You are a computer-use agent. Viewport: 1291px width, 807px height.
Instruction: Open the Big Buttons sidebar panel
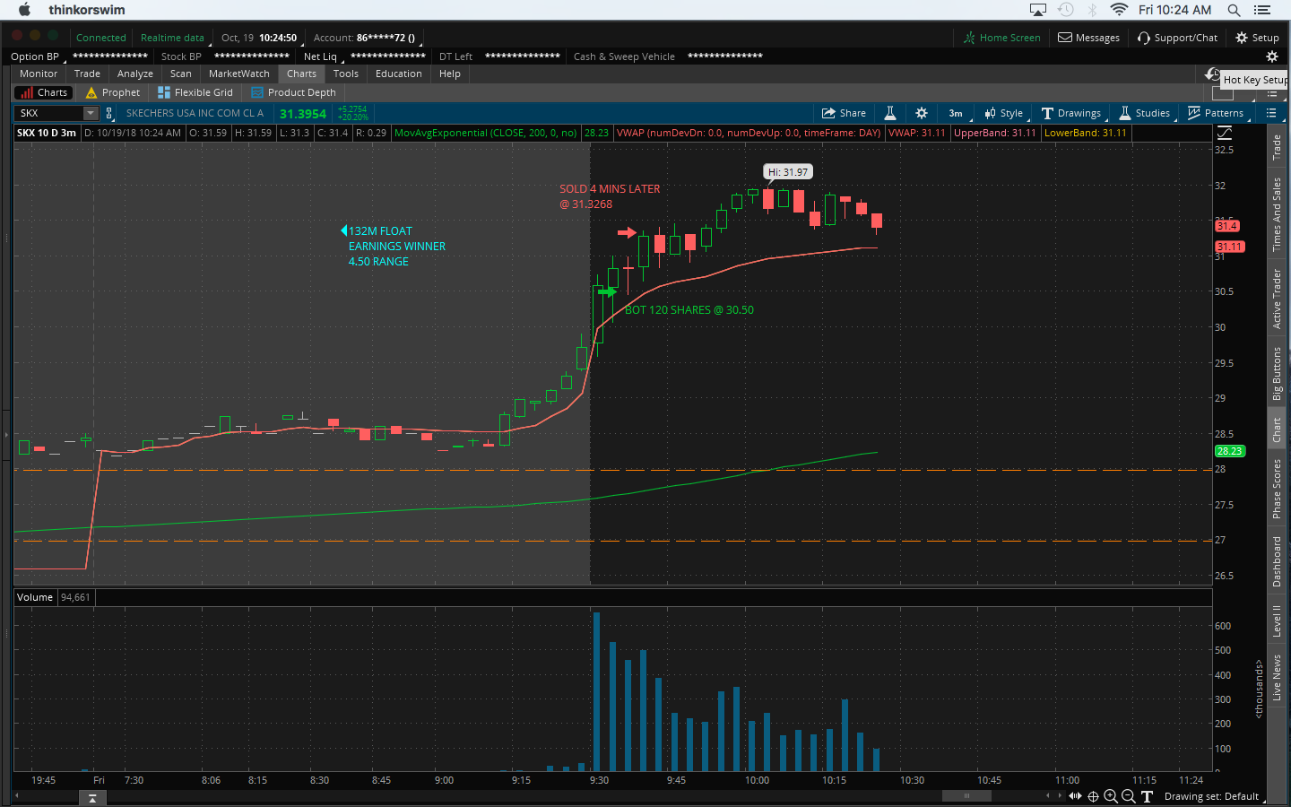click(1277, 373)
